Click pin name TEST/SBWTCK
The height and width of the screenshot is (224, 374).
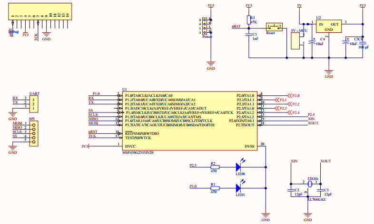pos(138,138)
